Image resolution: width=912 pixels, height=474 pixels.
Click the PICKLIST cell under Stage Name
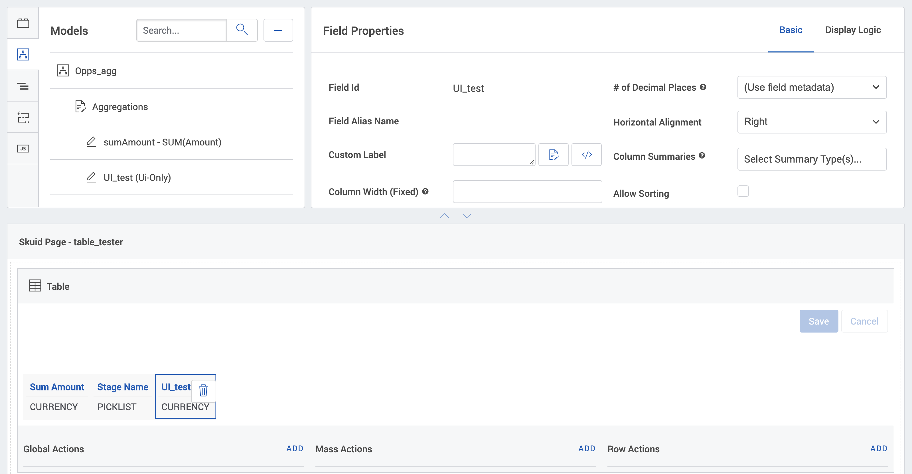click(x=117, y=407)
